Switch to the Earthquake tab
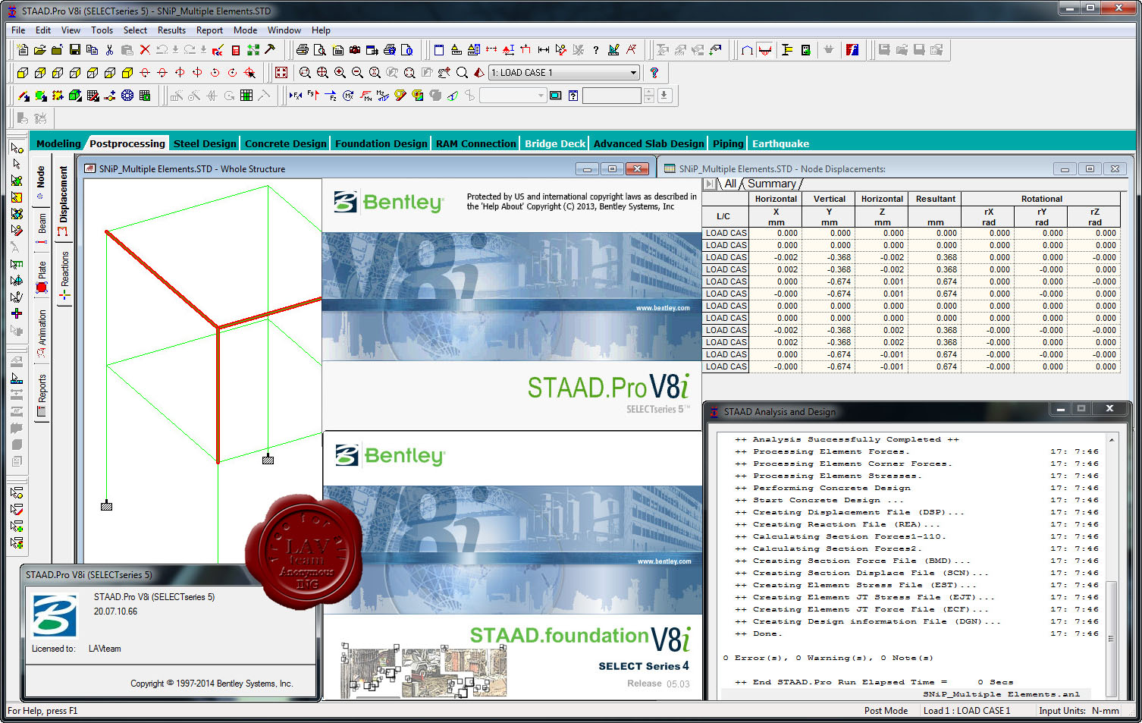The width and height of the screenshot is (1142, 723). (x=780, y=143)
